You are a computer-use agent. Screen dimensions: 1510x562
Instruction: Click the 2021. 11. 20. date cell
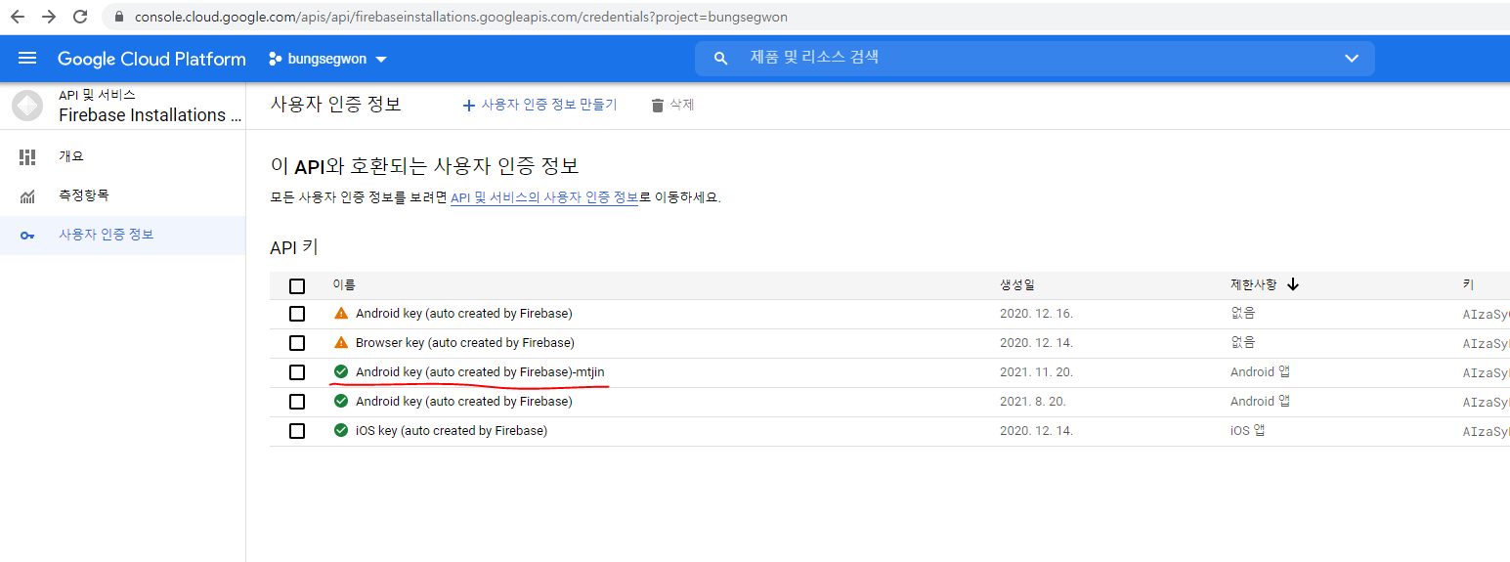(x=1037, y=372)
